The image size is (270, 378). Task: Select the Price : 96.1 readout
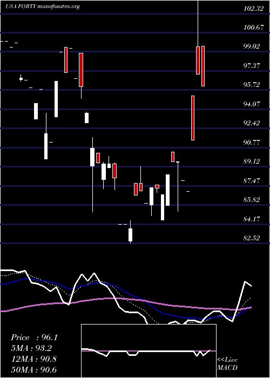(x=34, y=337)
